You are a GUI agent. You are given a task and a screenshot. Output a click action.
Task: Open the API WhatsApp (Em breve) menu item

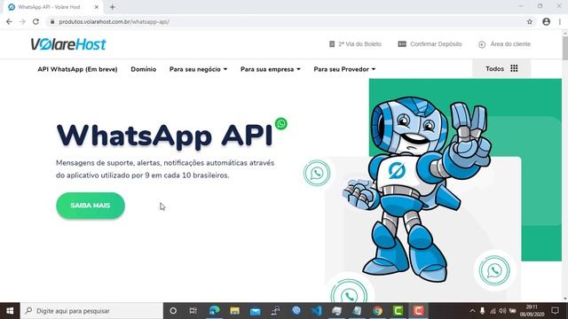(x=77, y=69)
